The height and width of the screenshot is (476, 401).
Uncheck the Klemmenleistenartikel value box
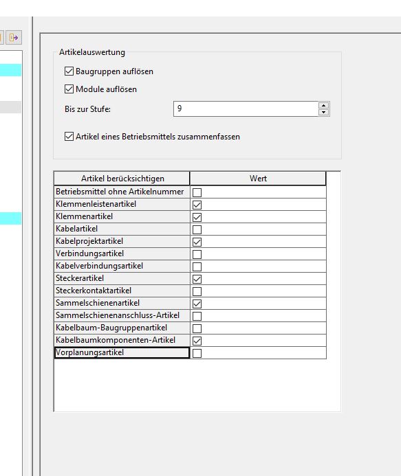click(197, 205)
